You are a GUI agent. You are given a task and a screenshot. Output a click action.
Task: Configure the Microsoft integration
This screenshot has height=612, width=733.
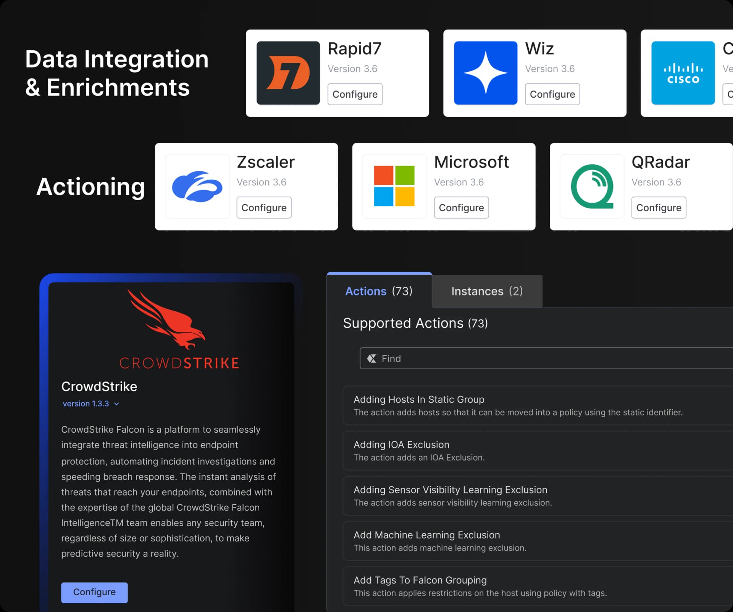click(461, 207)
